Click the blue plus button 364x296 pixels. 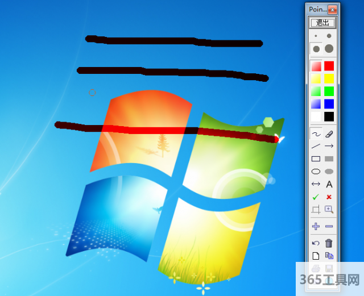(x=316, y=226)
